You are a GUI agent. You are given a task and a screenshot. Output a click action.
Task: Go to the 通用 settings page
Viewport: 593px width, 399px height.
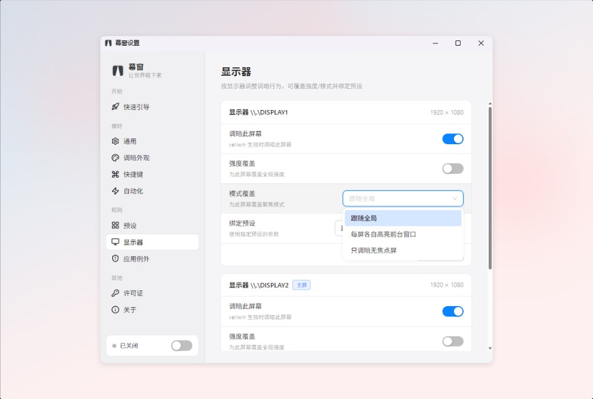coord(152,141)
